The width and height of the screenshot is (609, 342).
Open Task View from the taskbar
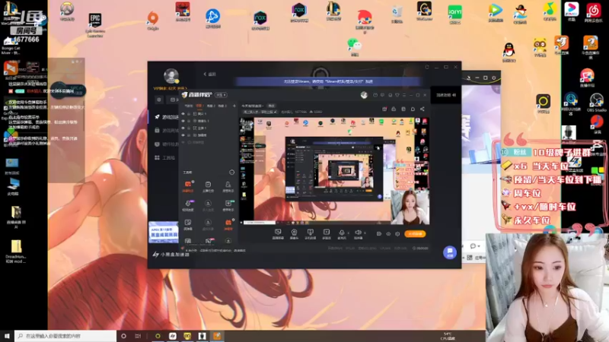138,336
